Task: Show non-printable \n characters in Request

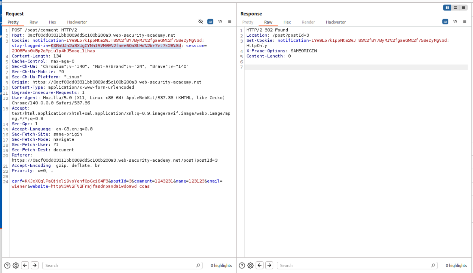Action: click(220, 21)
